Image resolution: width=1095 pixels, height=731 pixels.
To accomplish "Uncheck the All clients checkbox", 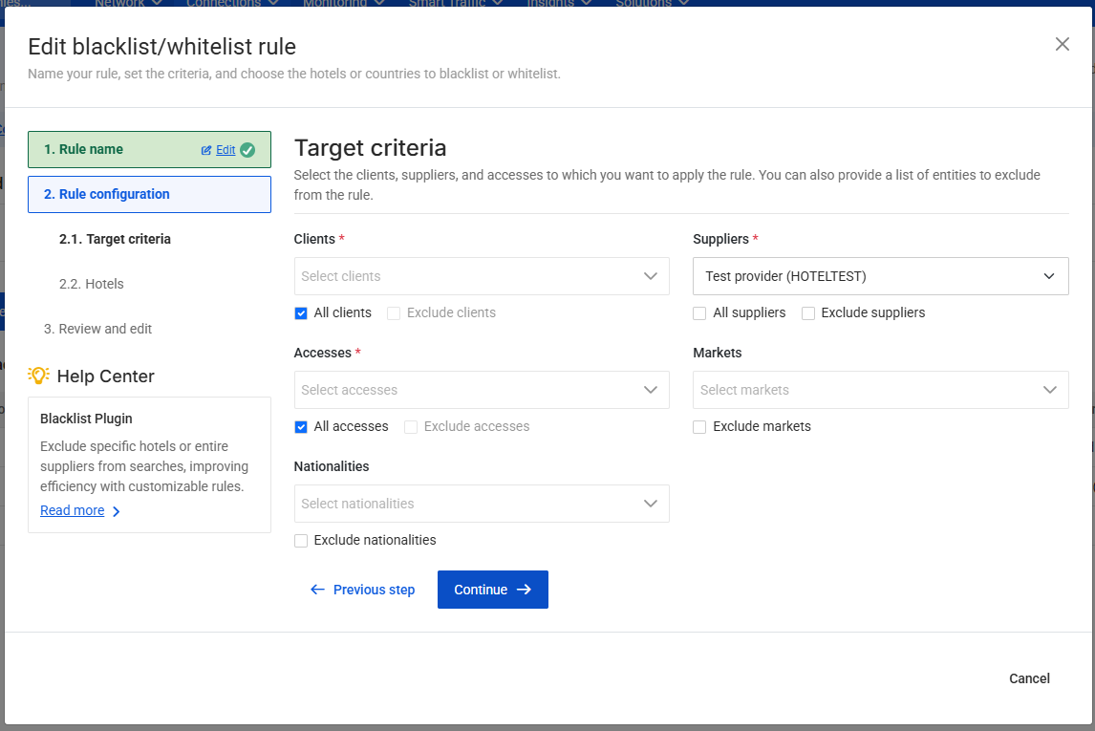I will pyautogui.click(x=301, y=312).
